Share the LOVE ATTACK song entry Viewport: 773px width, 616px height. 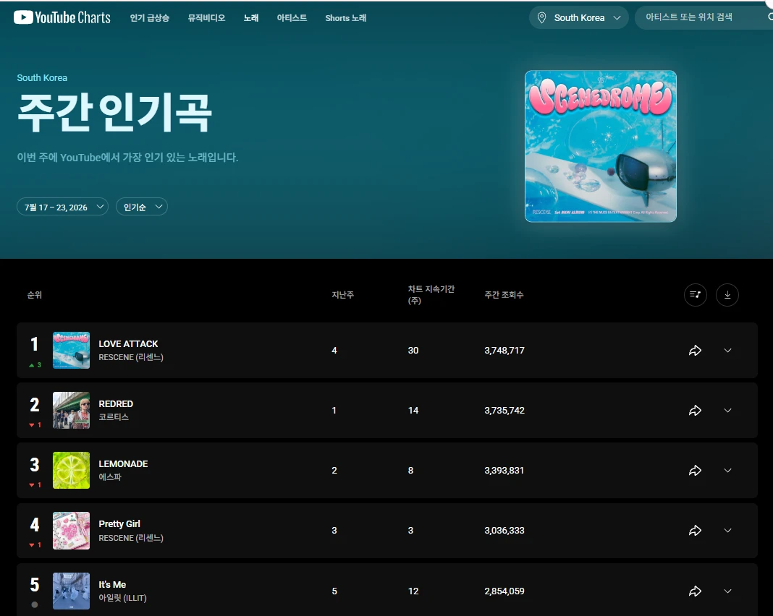click(x=695, y=350)
